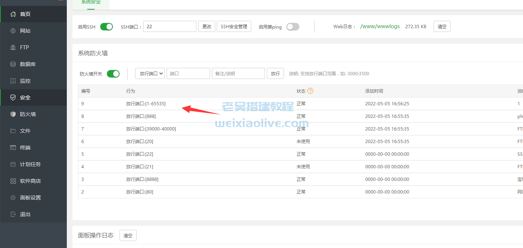Open the 终端 (Terminal) from sidebar
The image size is (523, 248).
(x=24, y=147)
